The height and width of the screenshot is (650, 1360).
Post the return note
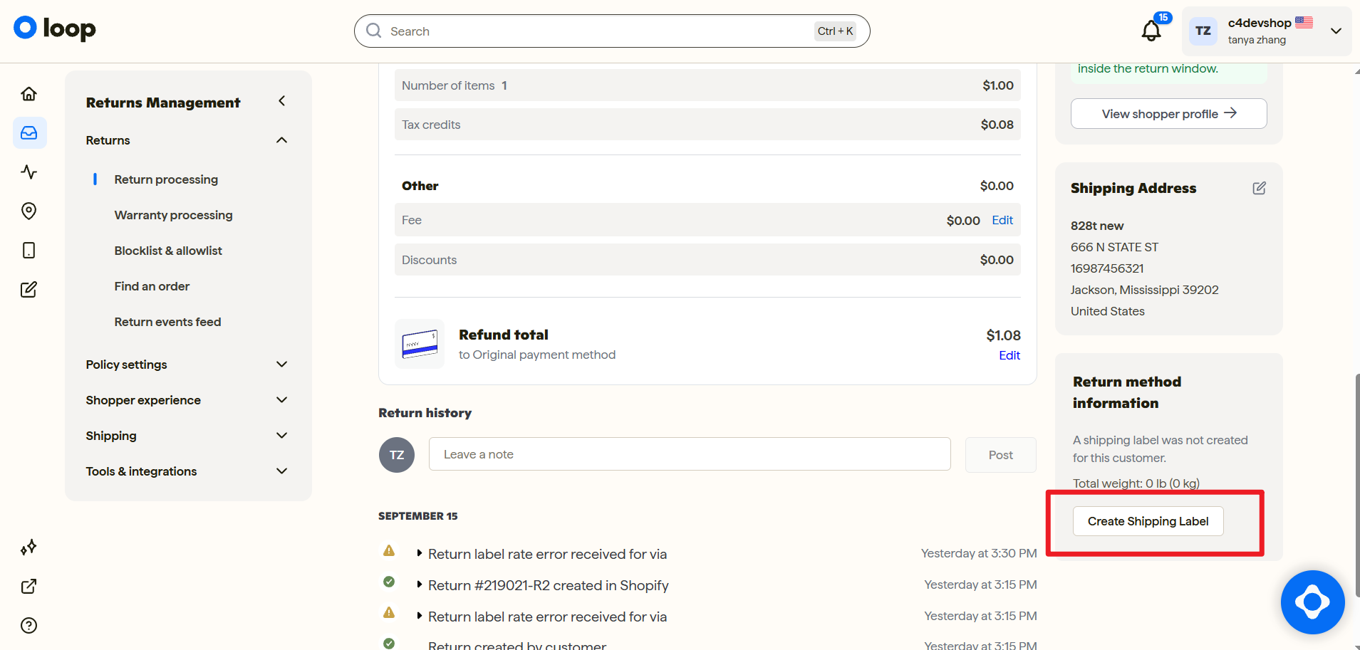point(1000,455)
